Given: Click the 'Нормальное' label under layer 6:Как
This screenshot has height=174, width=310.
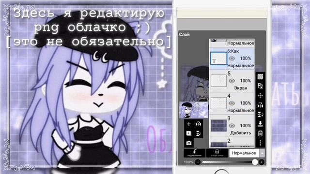Looking at the screenshot, I should tap(241, 66).
